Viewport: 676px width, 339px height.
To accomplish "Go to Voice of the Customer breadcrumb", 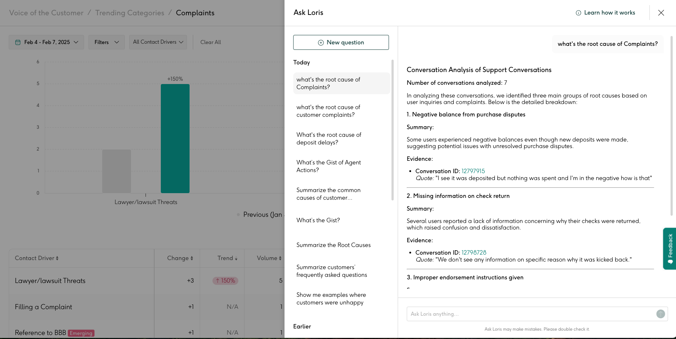I will [46, 13].
